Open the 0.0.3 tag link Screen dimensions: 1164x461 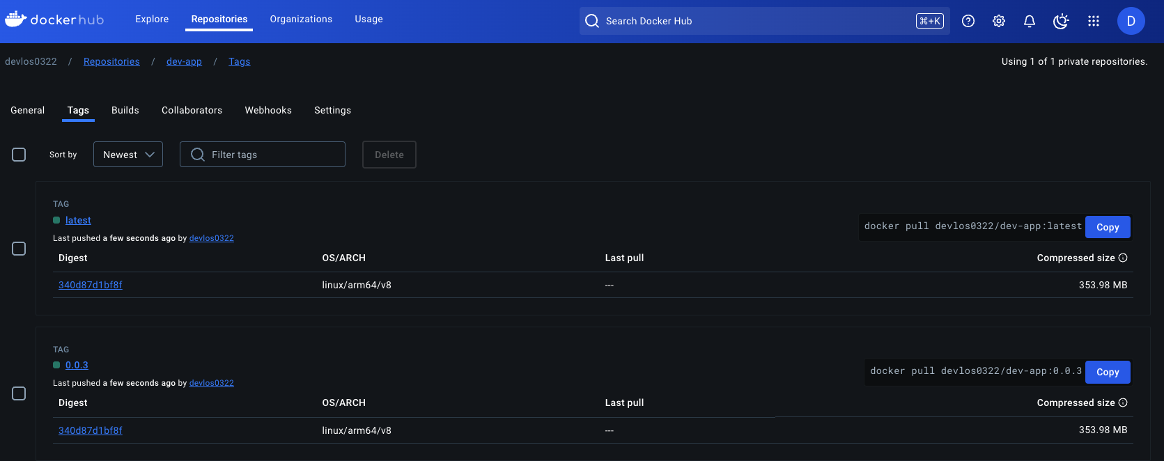click(x=77, y=365)
